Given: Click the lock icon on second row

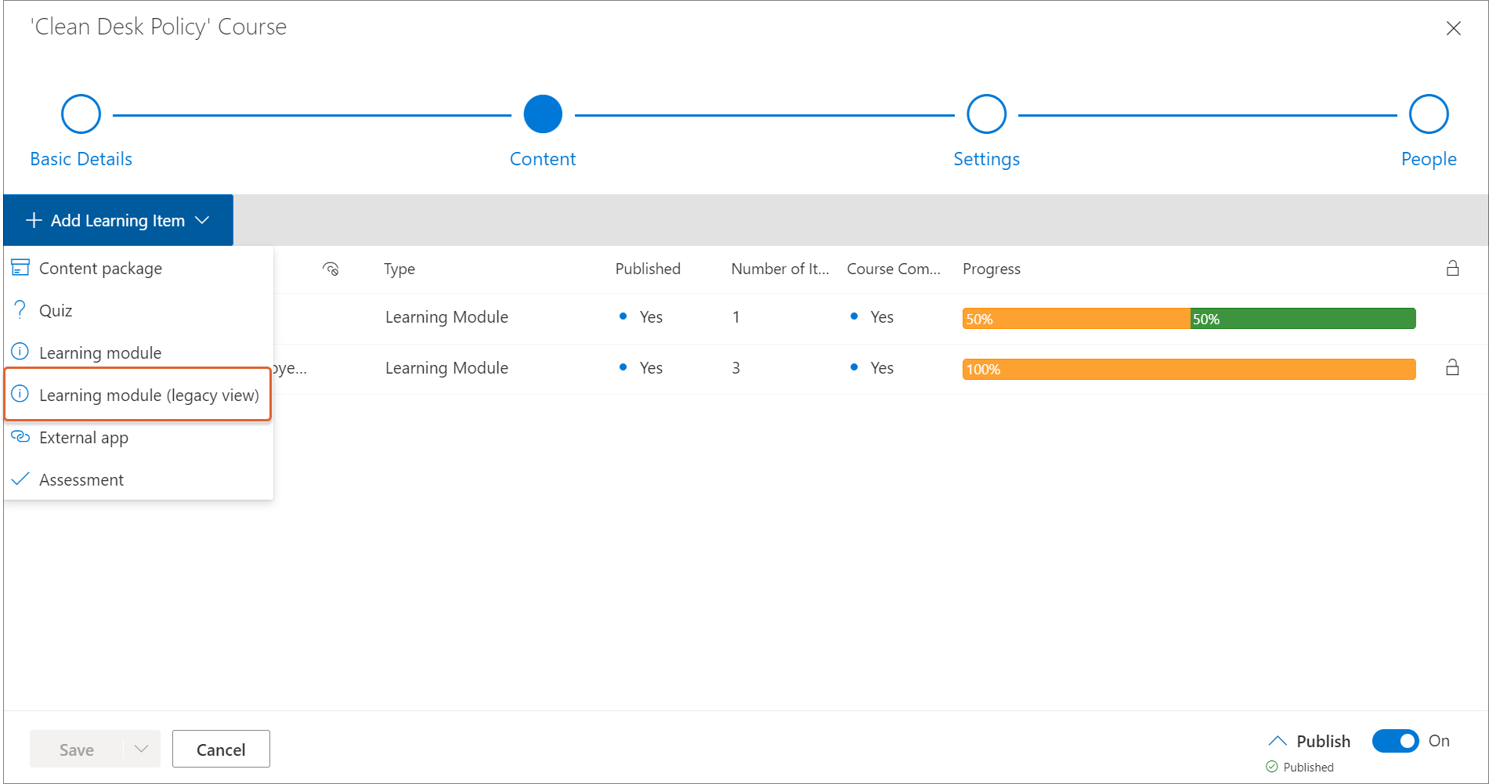Looking at the screenshot, I should (x=1452, y=367).
